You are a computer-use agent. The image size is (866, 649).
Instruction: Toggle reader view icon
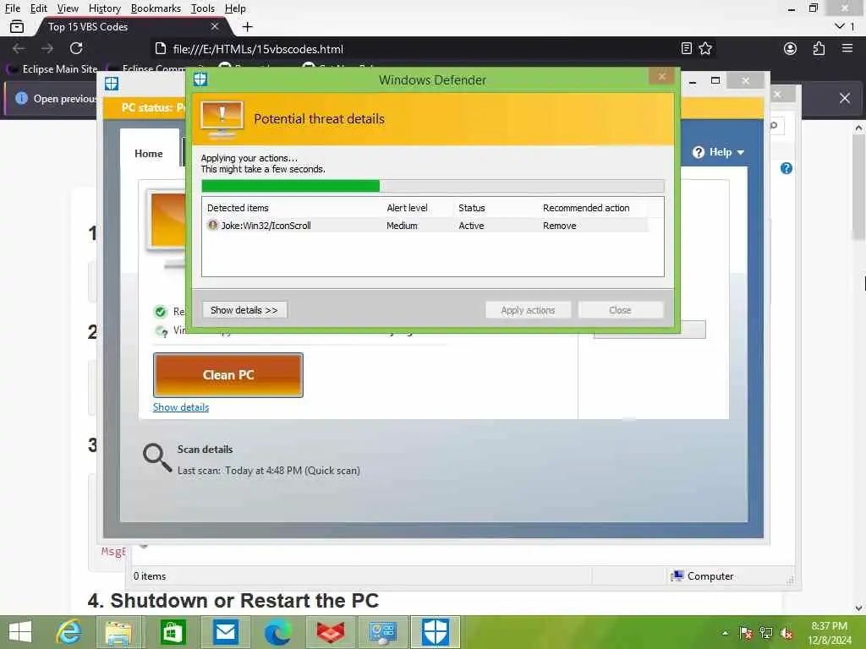687,48
